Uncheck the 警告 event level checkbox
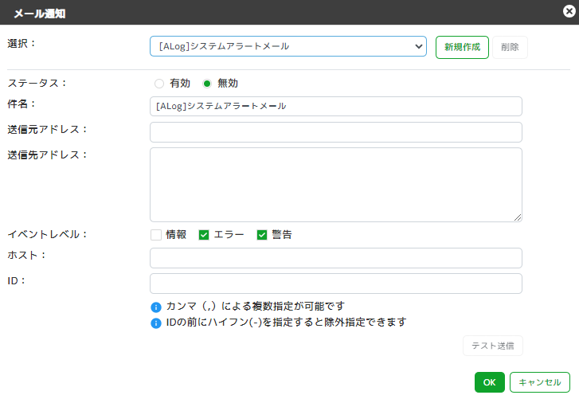The width and height of the screenshot is (579, 399). (262, 235)
